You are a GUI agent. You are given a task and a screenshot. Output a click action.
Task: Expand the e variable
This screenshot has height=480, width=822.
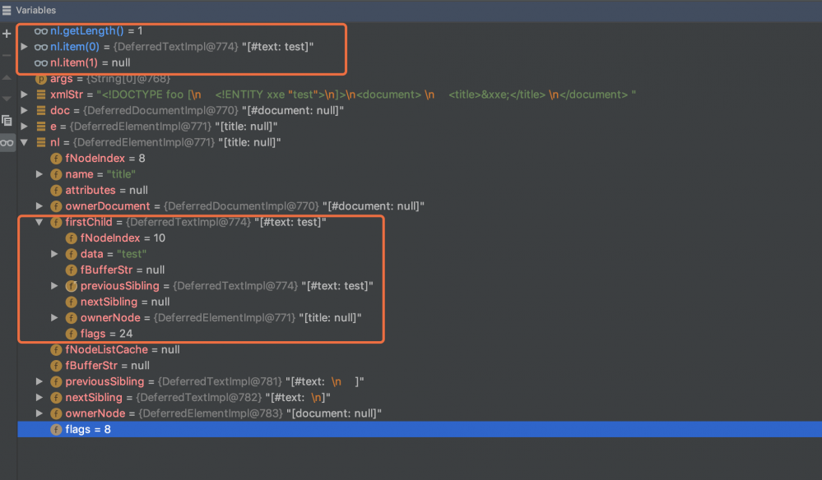(24, 127)
